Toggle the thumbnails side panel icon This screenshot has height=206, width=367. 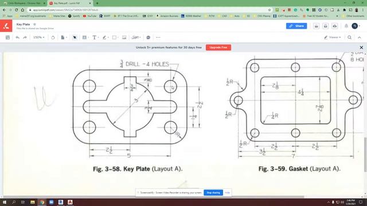[x=7, y=37]
